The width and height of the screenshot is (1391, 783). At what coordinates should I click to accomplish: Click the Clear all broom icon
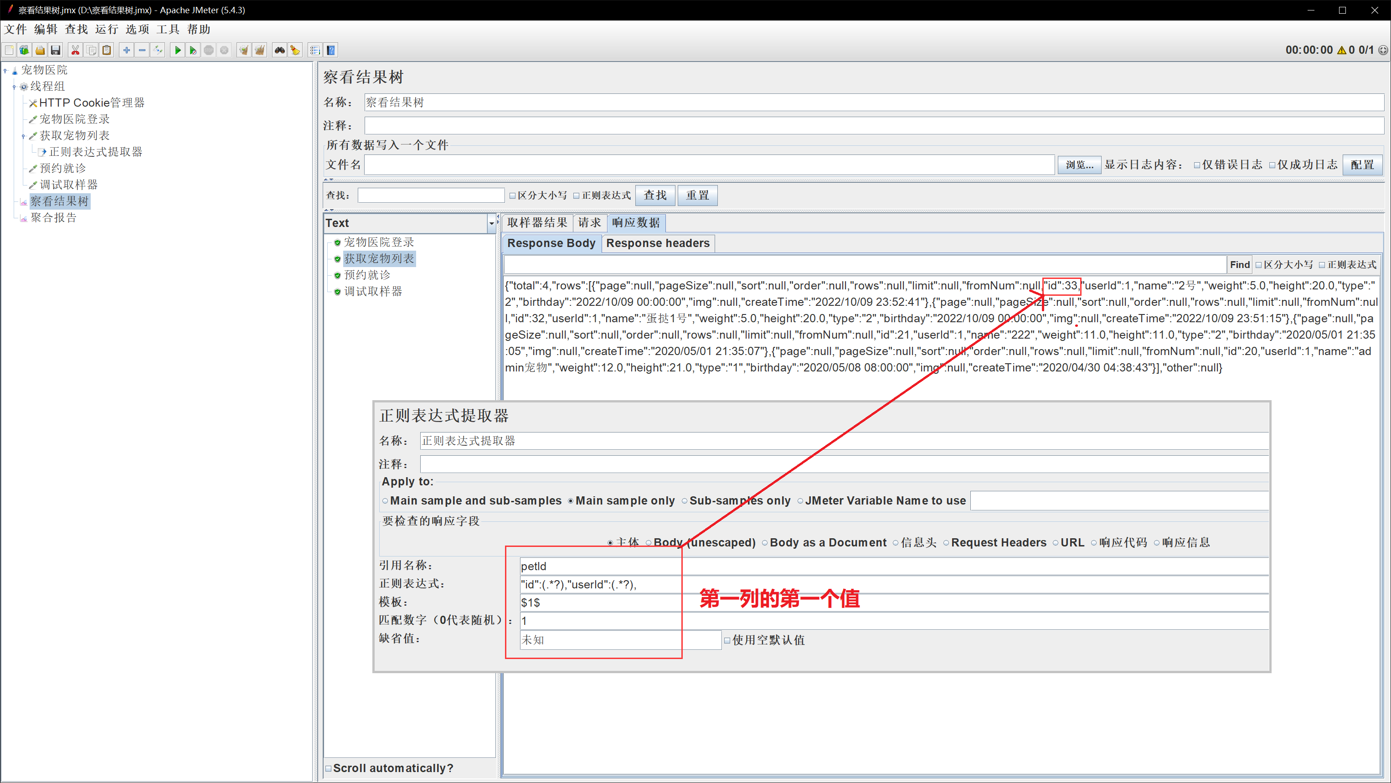click(x=260, y=50)
